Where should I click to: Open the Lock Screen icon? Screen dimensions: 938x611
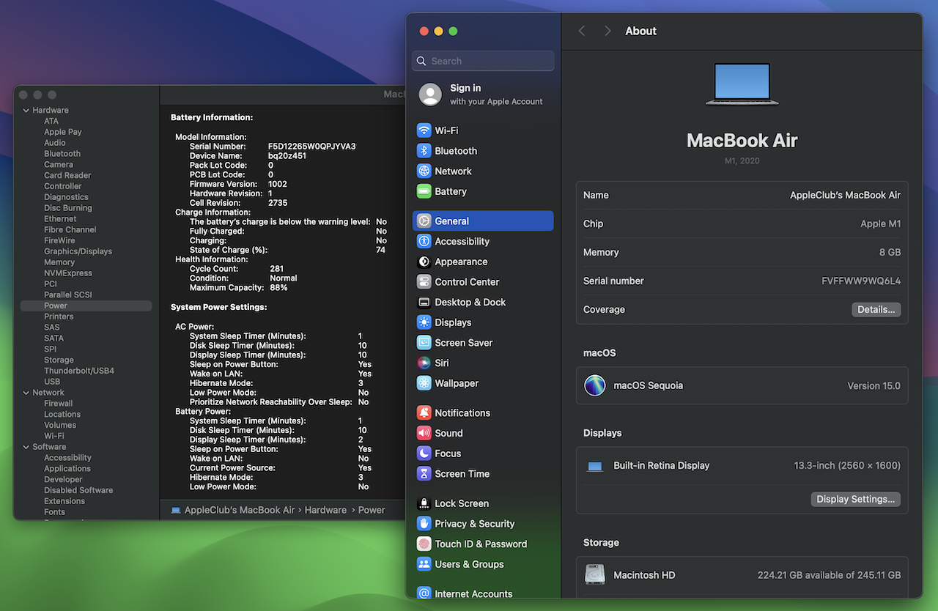point(424,503)
